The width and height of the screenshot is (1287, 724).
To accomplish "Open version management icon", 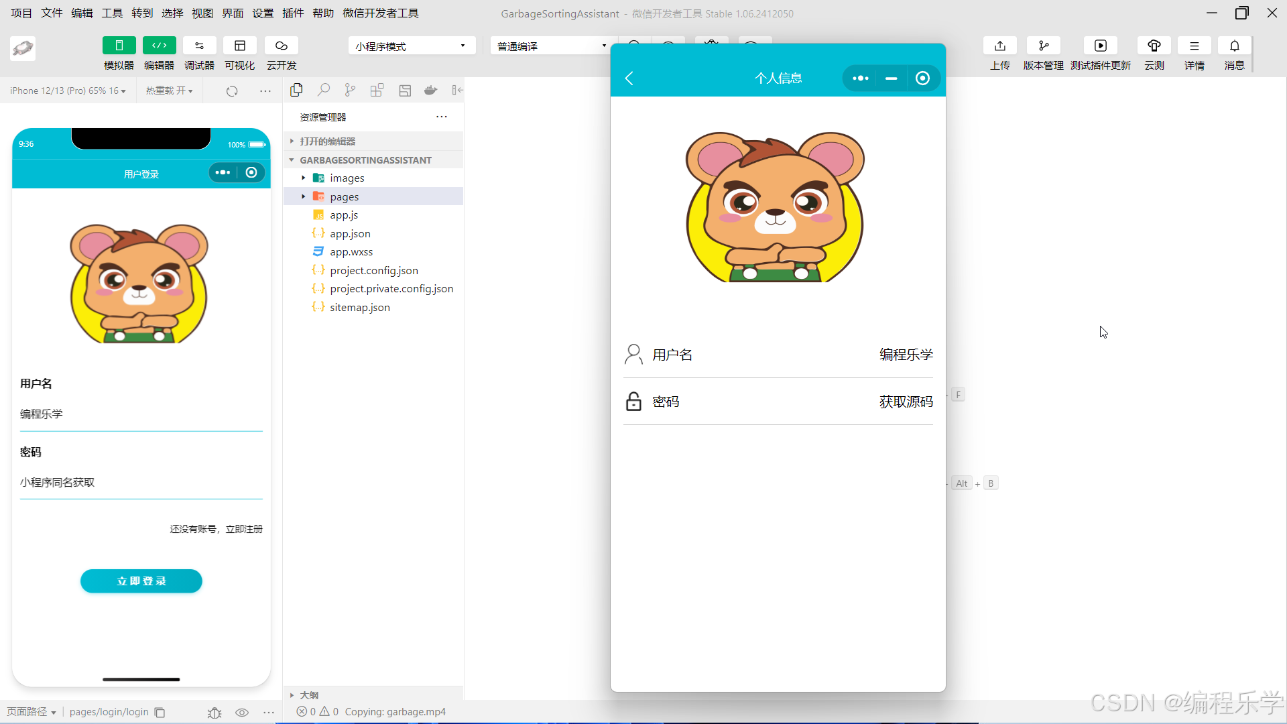I will [1043, 46].
